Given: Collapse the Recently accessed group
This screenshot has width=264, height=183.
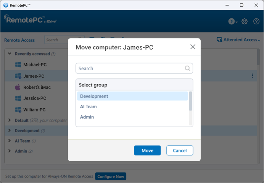Looking at the screenshot, I should point(10,54).
